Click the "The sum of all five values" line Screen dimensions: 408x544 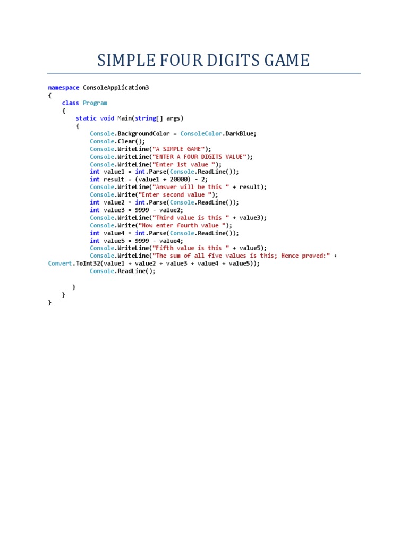[214, 256]
